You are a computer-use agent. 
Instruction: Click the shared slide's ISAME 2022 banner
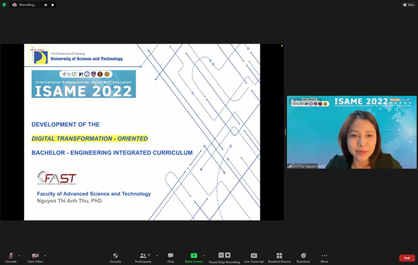[x=84, y=84]
